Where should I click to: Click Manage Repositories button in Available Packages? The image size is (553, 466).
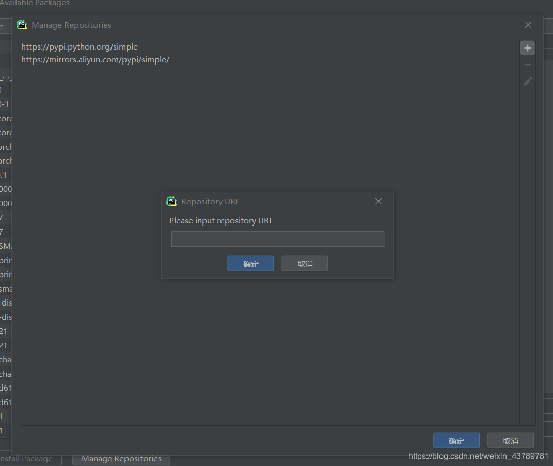[121, 459]
